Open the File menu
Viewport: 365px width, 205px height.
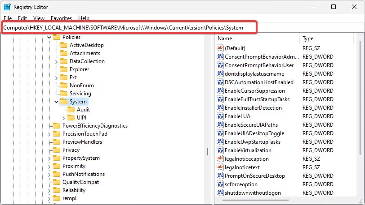coord(8,18)
